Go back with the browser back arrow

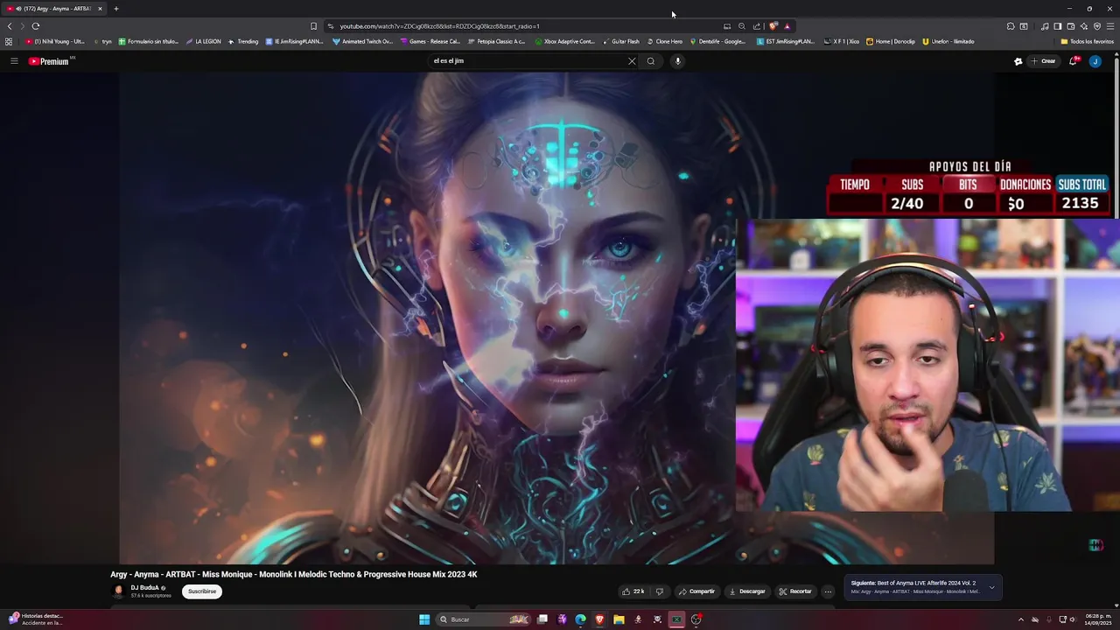(10, 26)
